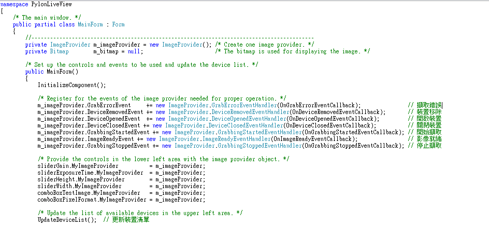
Task: Click the "public MainForm()" constructor signature
Action: 51,72
